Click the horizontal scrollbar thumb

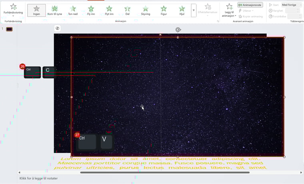165,172
